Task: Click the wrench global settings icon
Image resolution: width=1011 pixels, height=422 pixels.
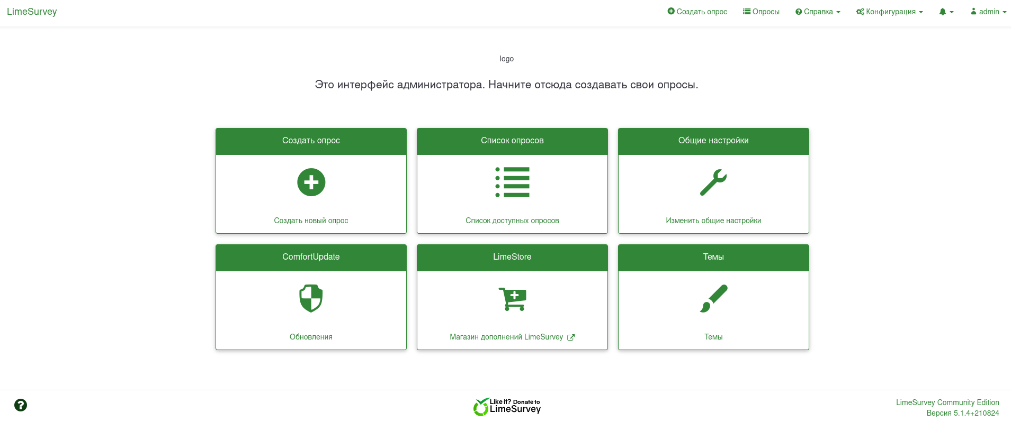Action: [x=713, y=182]
